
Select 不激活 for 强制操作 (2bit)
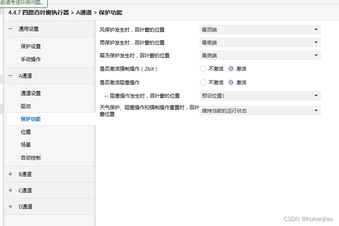(x=203, y=69)
